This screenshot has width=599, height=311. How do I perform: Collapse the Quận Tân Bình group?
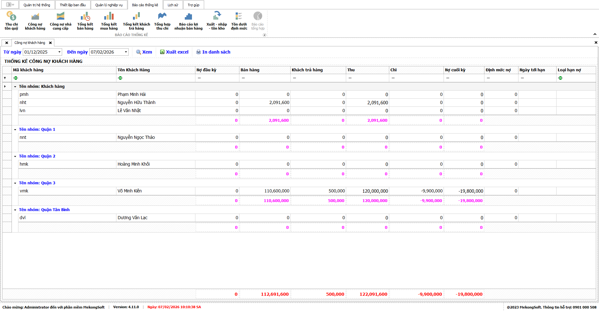pos(15,210)
